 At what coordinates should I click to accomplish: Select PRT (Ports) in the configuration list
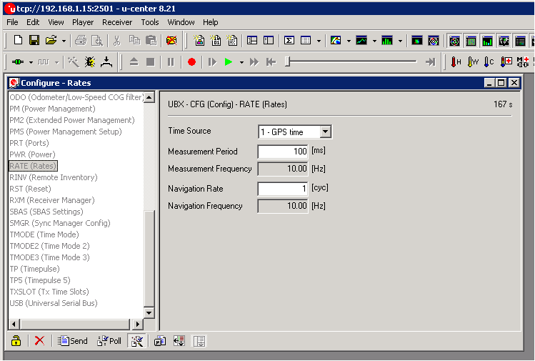tap(29, 143)
